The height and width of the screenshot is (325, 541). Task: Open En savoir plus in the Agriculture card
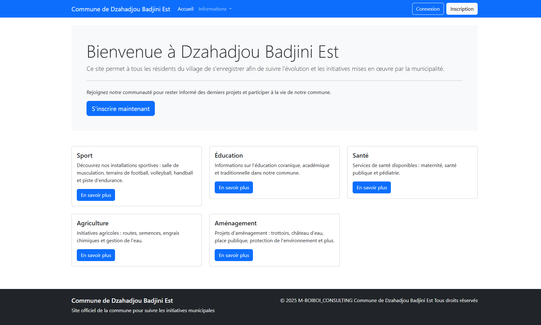click(96, 255)
